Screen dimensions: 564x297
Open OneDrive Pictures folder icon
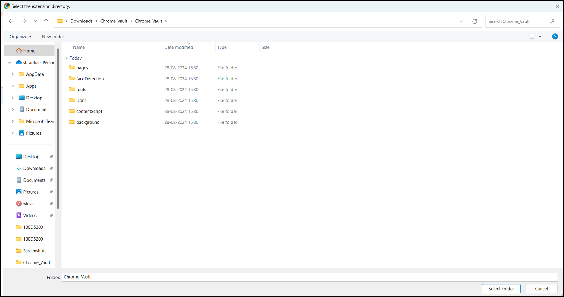(x=22, y=133)
